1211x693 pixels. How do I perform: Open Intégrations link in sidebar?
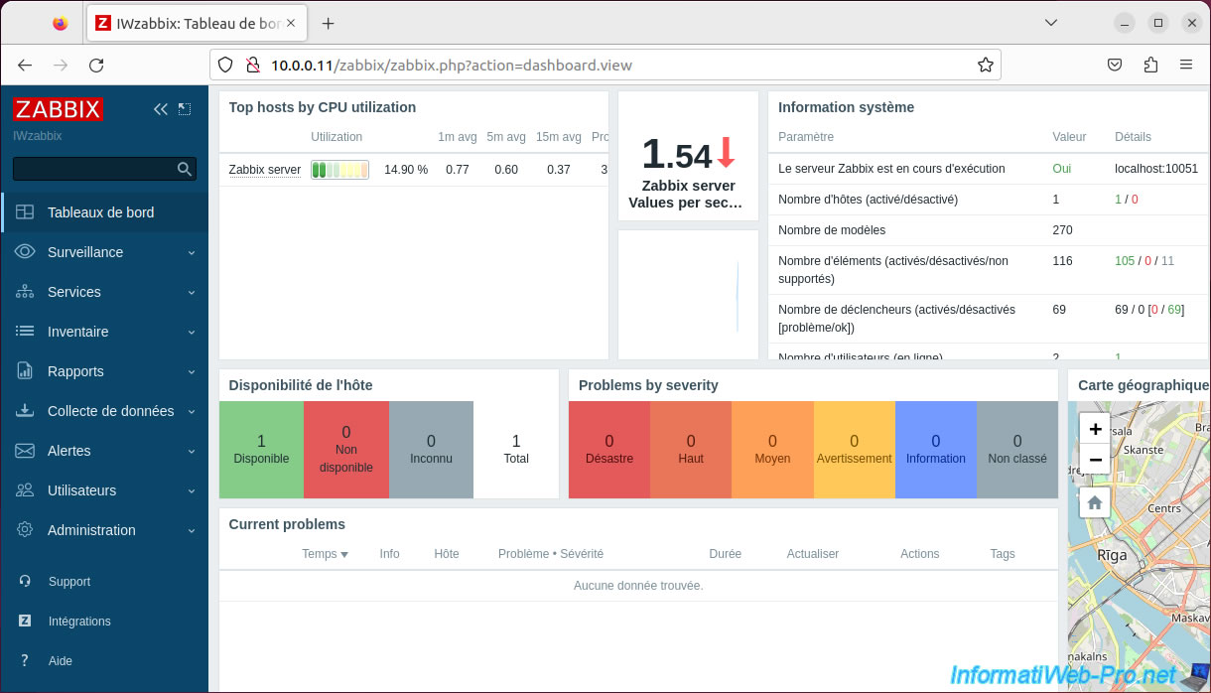tap(79, 622)
